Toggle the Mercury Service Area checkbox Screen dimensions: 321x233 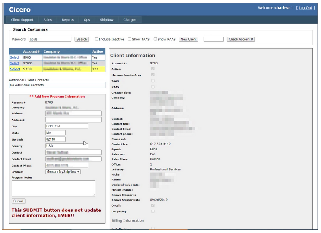[x=153, y=75]
